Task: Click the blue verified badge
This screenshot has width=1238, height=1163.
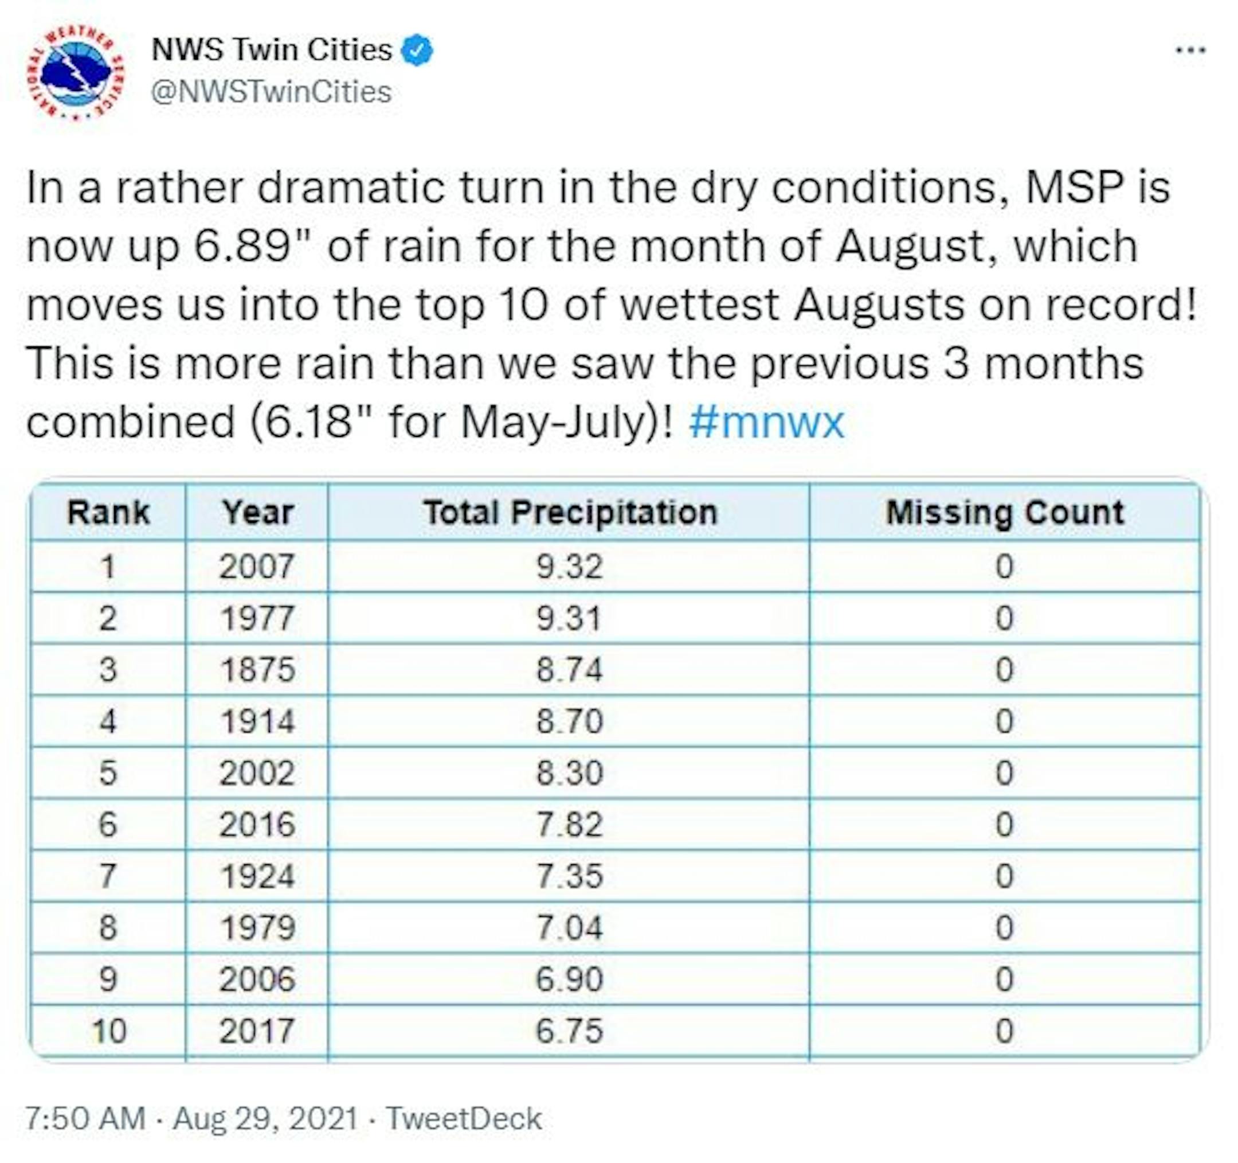Action: coord(417,51)
